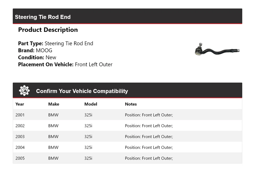Click the 2005 year cell
Screen dimensions: 255x172
20,158
